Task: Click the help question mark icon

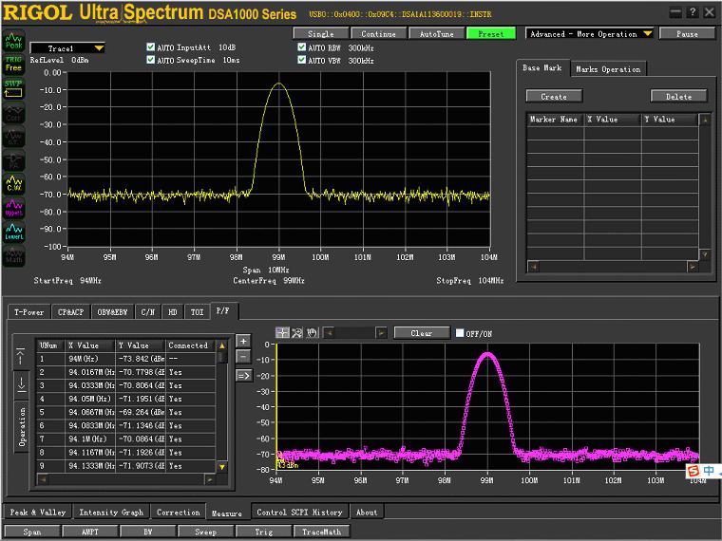Action: click(692, 11)
